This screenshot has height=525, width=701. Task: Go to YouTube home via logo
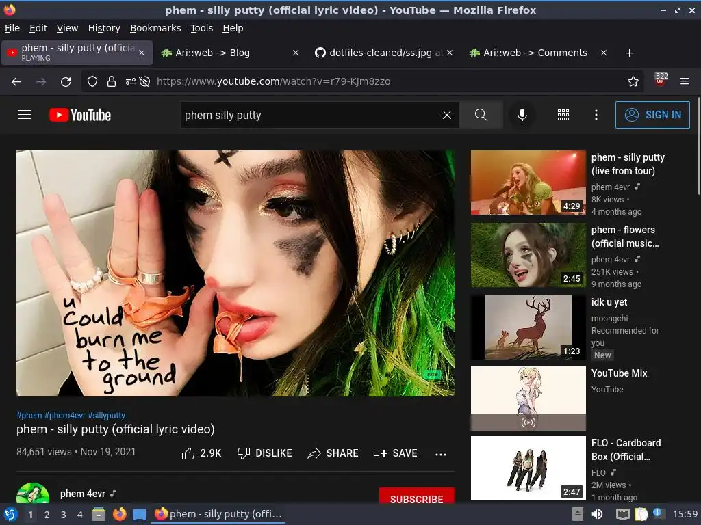point(80,115)
